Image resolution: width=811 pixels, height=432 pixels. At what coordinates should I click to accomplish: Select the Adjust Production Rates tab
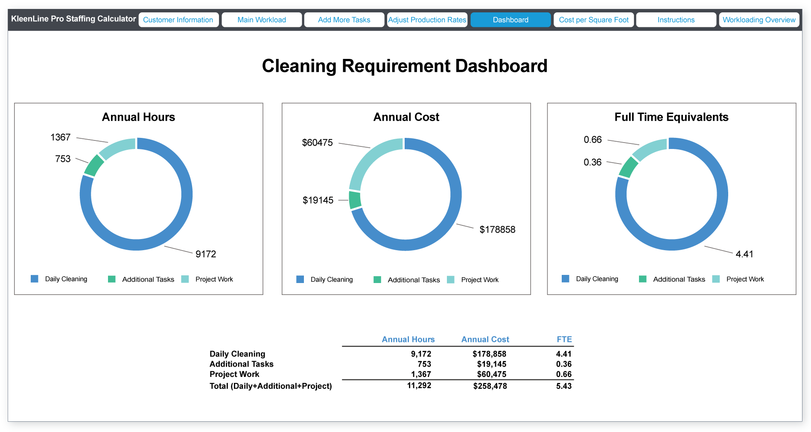[426, 20]
